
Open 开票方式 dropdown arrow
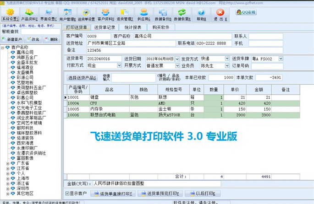[x=177, y=65]
